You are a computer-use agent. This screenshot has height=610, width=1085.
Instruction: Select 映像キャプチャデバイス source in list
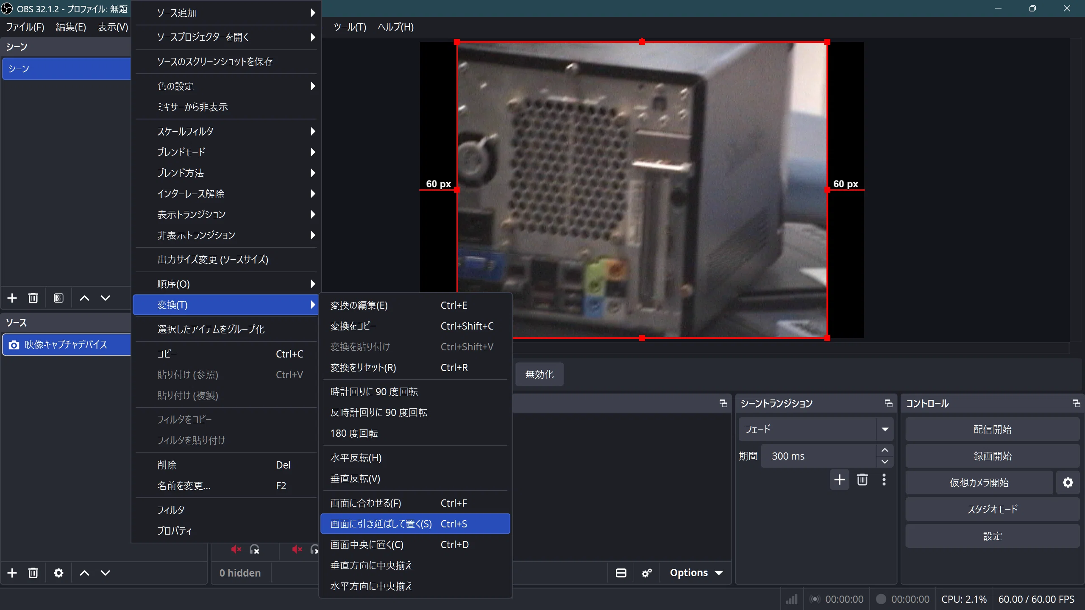(x=67, y=344)
